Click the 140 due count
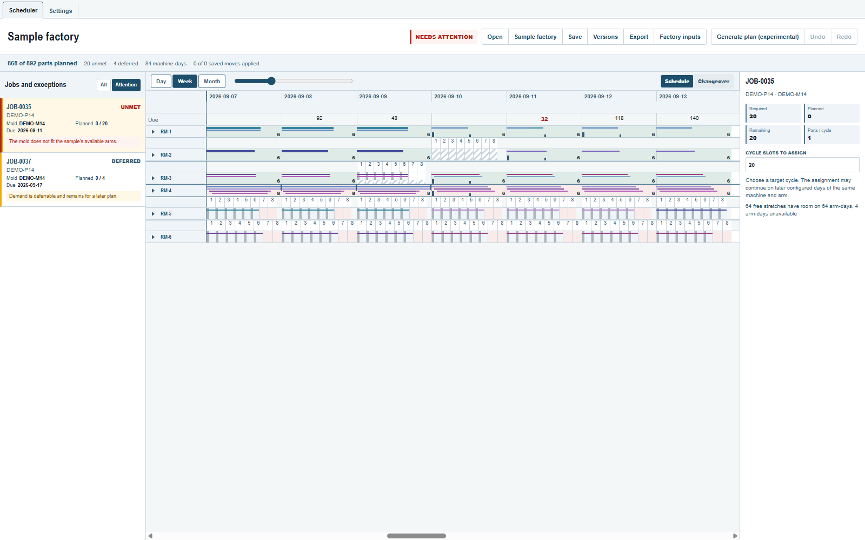The width and height of the screenshot is (865, 540). (x=694, y=118)
